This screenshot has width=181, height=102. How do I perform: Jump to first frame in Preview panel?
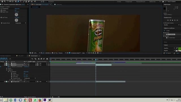pyautogui.click(x=168, y=20)
